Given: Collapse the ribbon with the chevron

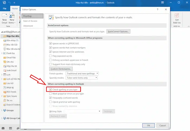Looking at the screenshot, I should [x=189, y=26].
